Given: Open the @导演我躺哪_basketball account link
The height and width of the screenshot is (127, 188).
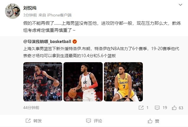Looking at the screenshot, I should click(x=47, y=42).
